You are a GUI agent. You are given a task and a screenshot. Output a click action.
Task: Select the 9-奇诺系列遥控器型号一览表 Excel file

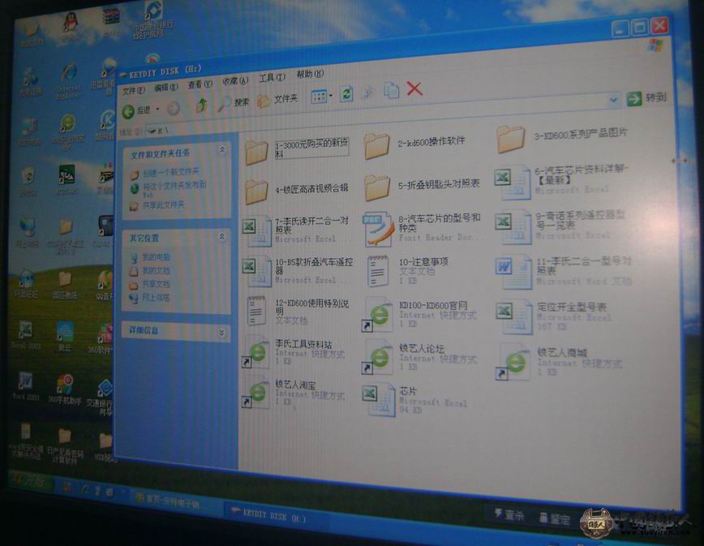point(560,226)
